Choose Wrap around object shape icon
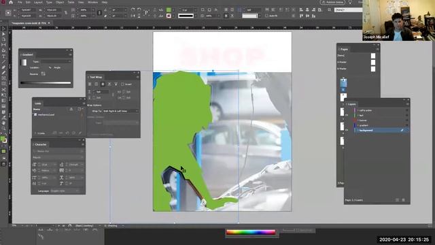This screenshot has width=435, height=245. (103, 84)
